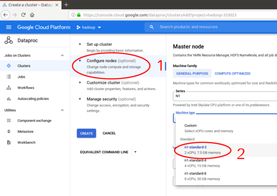Click the browser URL address bar
Image resolution: width=277 pixels, height=196 pixels.
(x=173, y=15)
